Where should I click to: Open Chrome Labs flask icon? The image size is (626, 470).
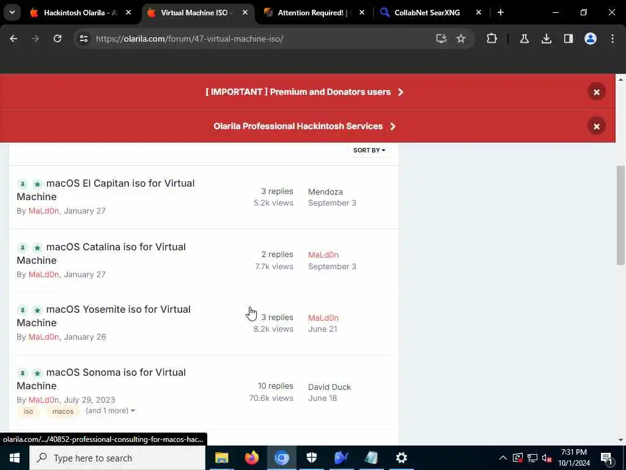524,39
